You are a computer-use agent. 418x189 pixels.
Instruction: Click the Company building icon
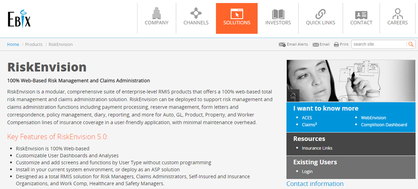tap(156, 13)
